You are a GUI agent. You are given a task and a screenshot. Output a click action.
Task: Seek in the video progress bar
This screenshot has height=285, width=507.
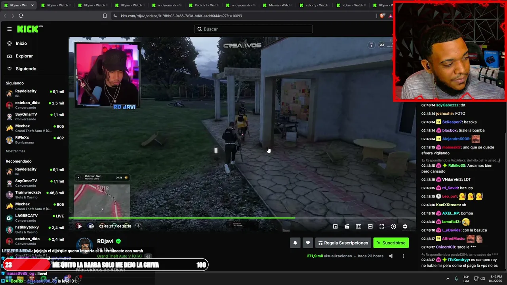[x=242, y=218]
